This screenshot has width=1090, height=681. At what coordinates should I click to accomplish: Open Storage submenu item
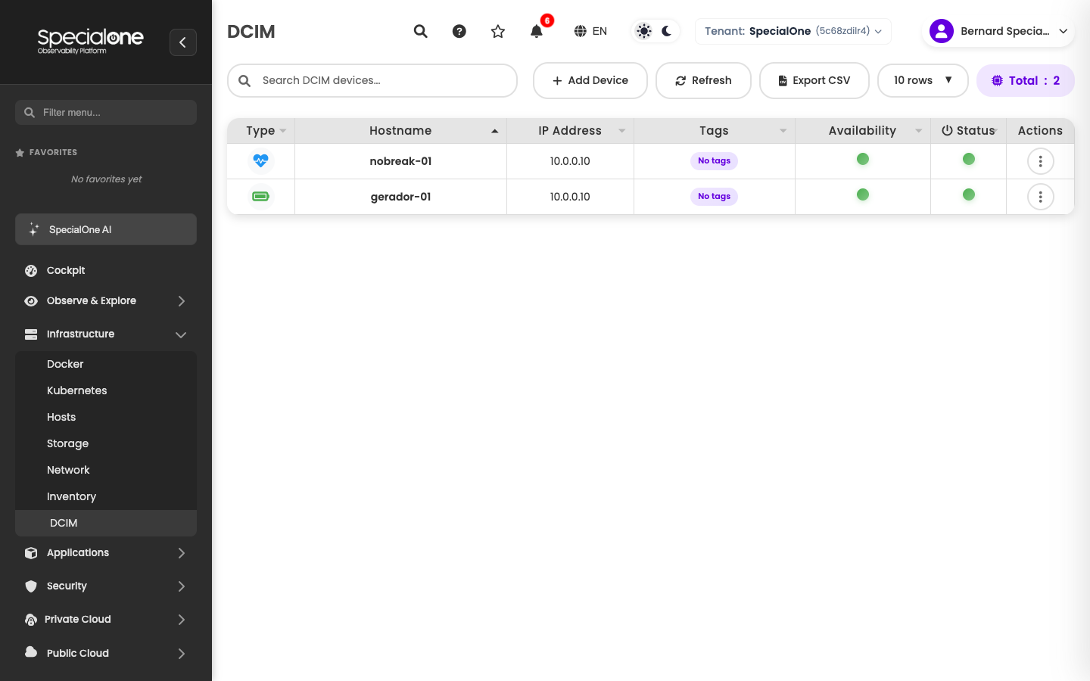(106, 443)
